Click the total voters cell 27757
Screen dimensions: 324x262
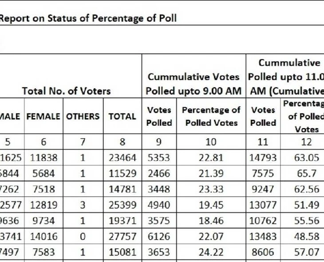point(122,237)
